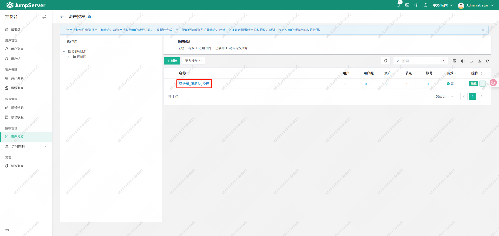Open the search field type dropdown chevron

click(397, 61)
